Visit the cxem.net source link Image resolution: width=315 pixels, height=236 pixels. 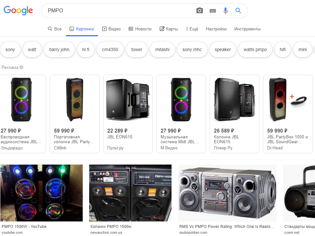coord(292,232)
